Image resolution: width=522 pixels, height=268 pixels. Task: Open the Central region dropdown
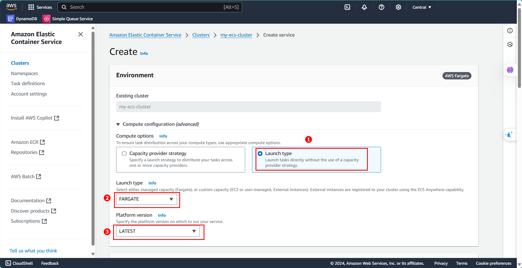[422, 7]
